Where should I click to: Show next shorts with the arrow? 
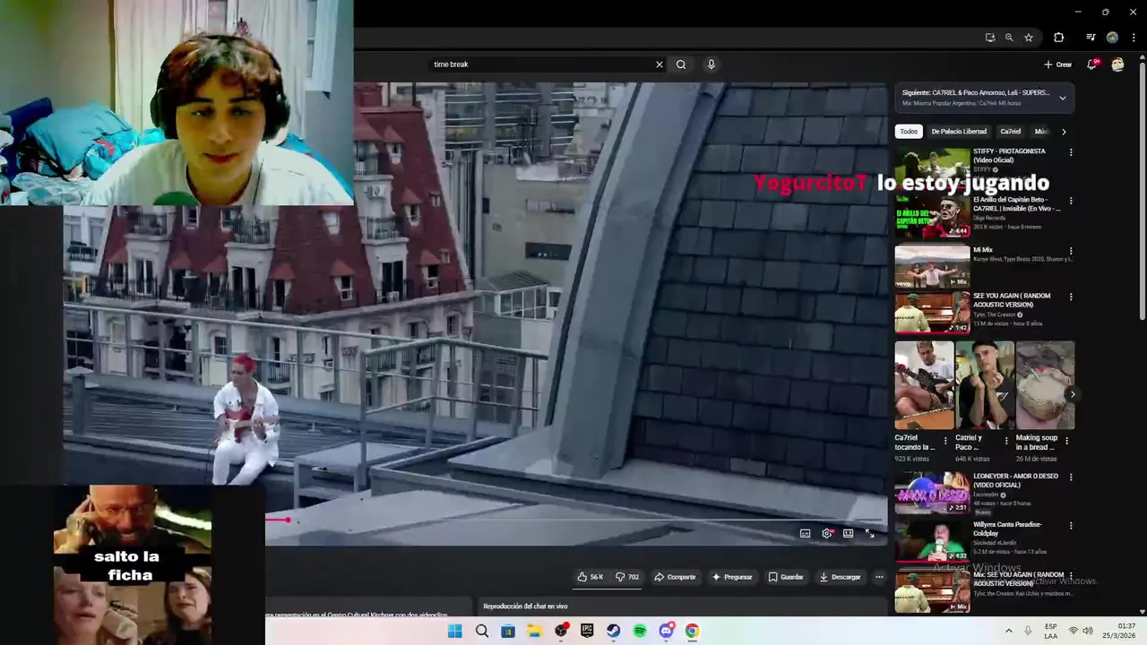1072,394
